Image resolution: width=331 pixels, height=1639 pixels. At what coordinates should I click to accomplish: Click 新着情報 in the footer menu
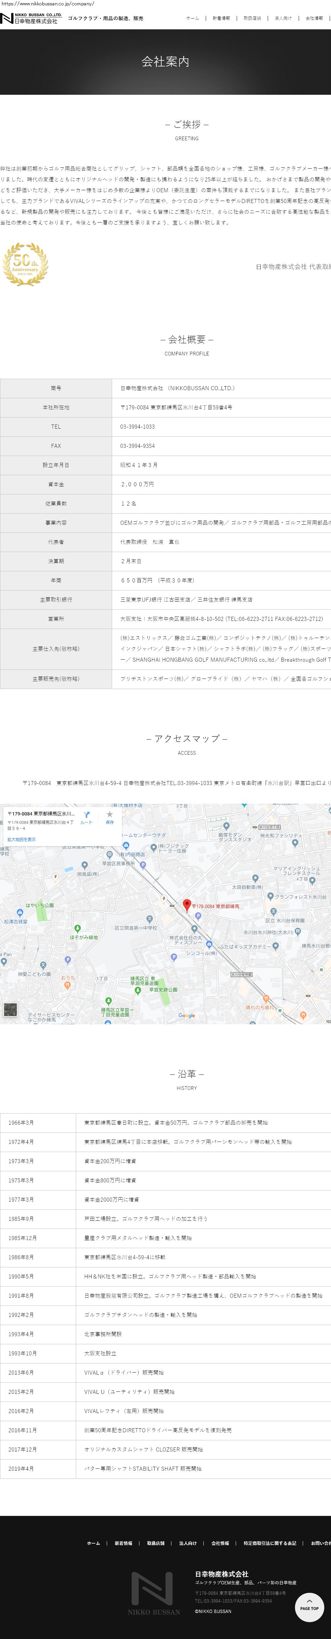point(123,1543)
